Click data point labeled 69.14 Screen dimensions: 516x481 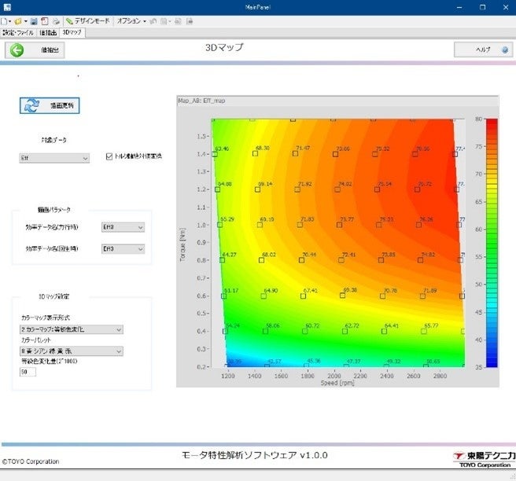258,189
